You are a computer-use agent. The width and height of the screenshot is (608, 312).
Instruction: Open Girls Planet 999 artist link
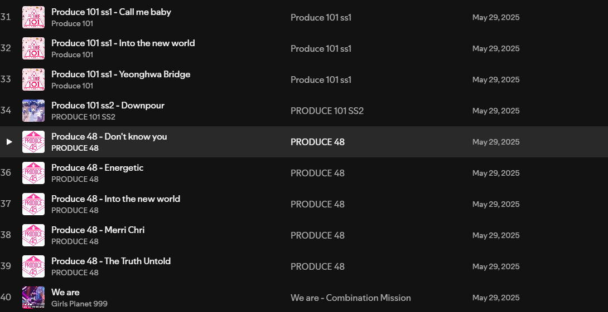click(79, 304)
